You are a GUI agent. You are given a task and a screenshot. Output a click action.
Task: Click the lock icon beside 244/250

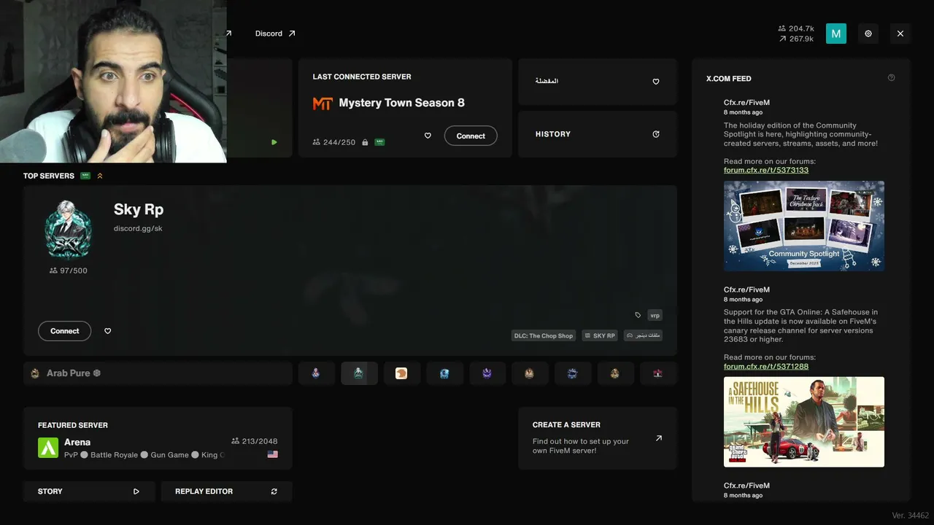click(x=365, y=142)
